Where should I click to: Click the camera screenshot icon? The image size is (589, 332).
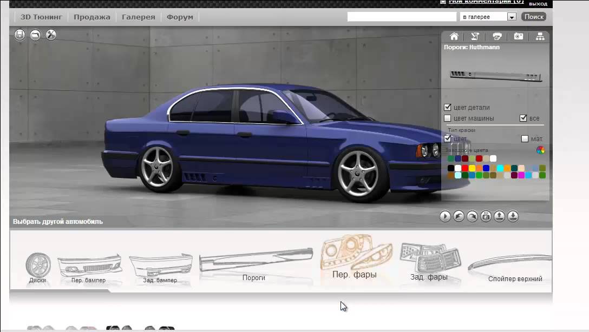point(519,37)
